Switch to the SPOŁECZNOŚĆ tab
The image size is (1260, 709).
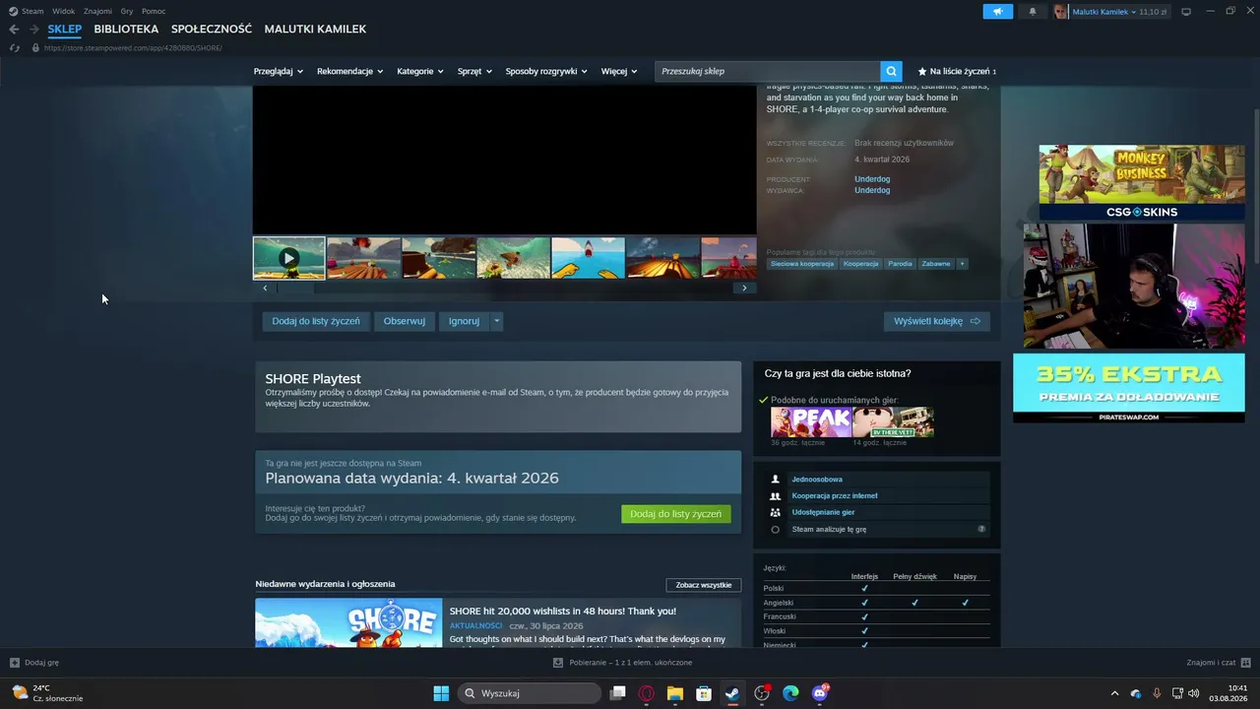coord(212,30)
